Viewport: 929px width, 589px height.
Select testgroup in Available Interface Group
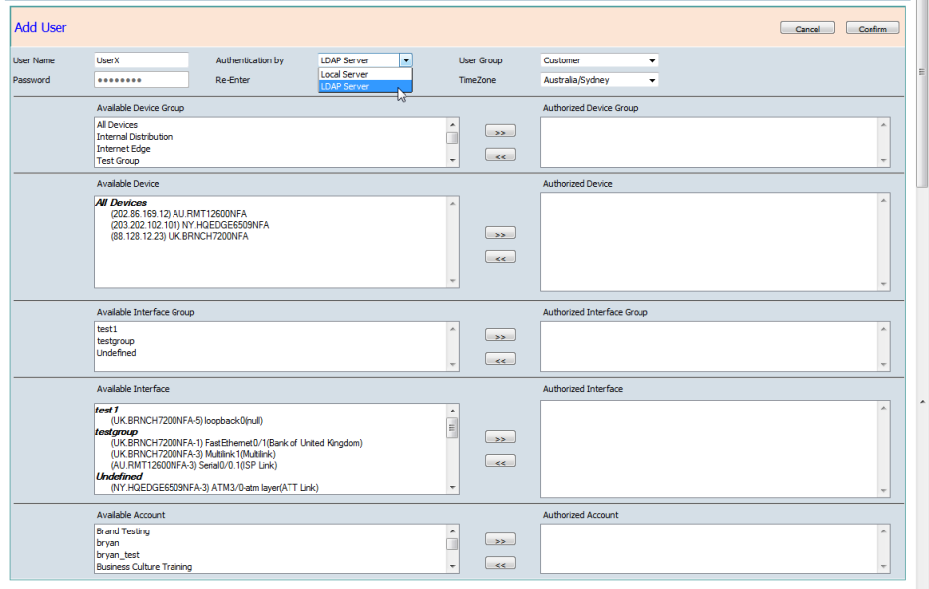coord(116,341)
